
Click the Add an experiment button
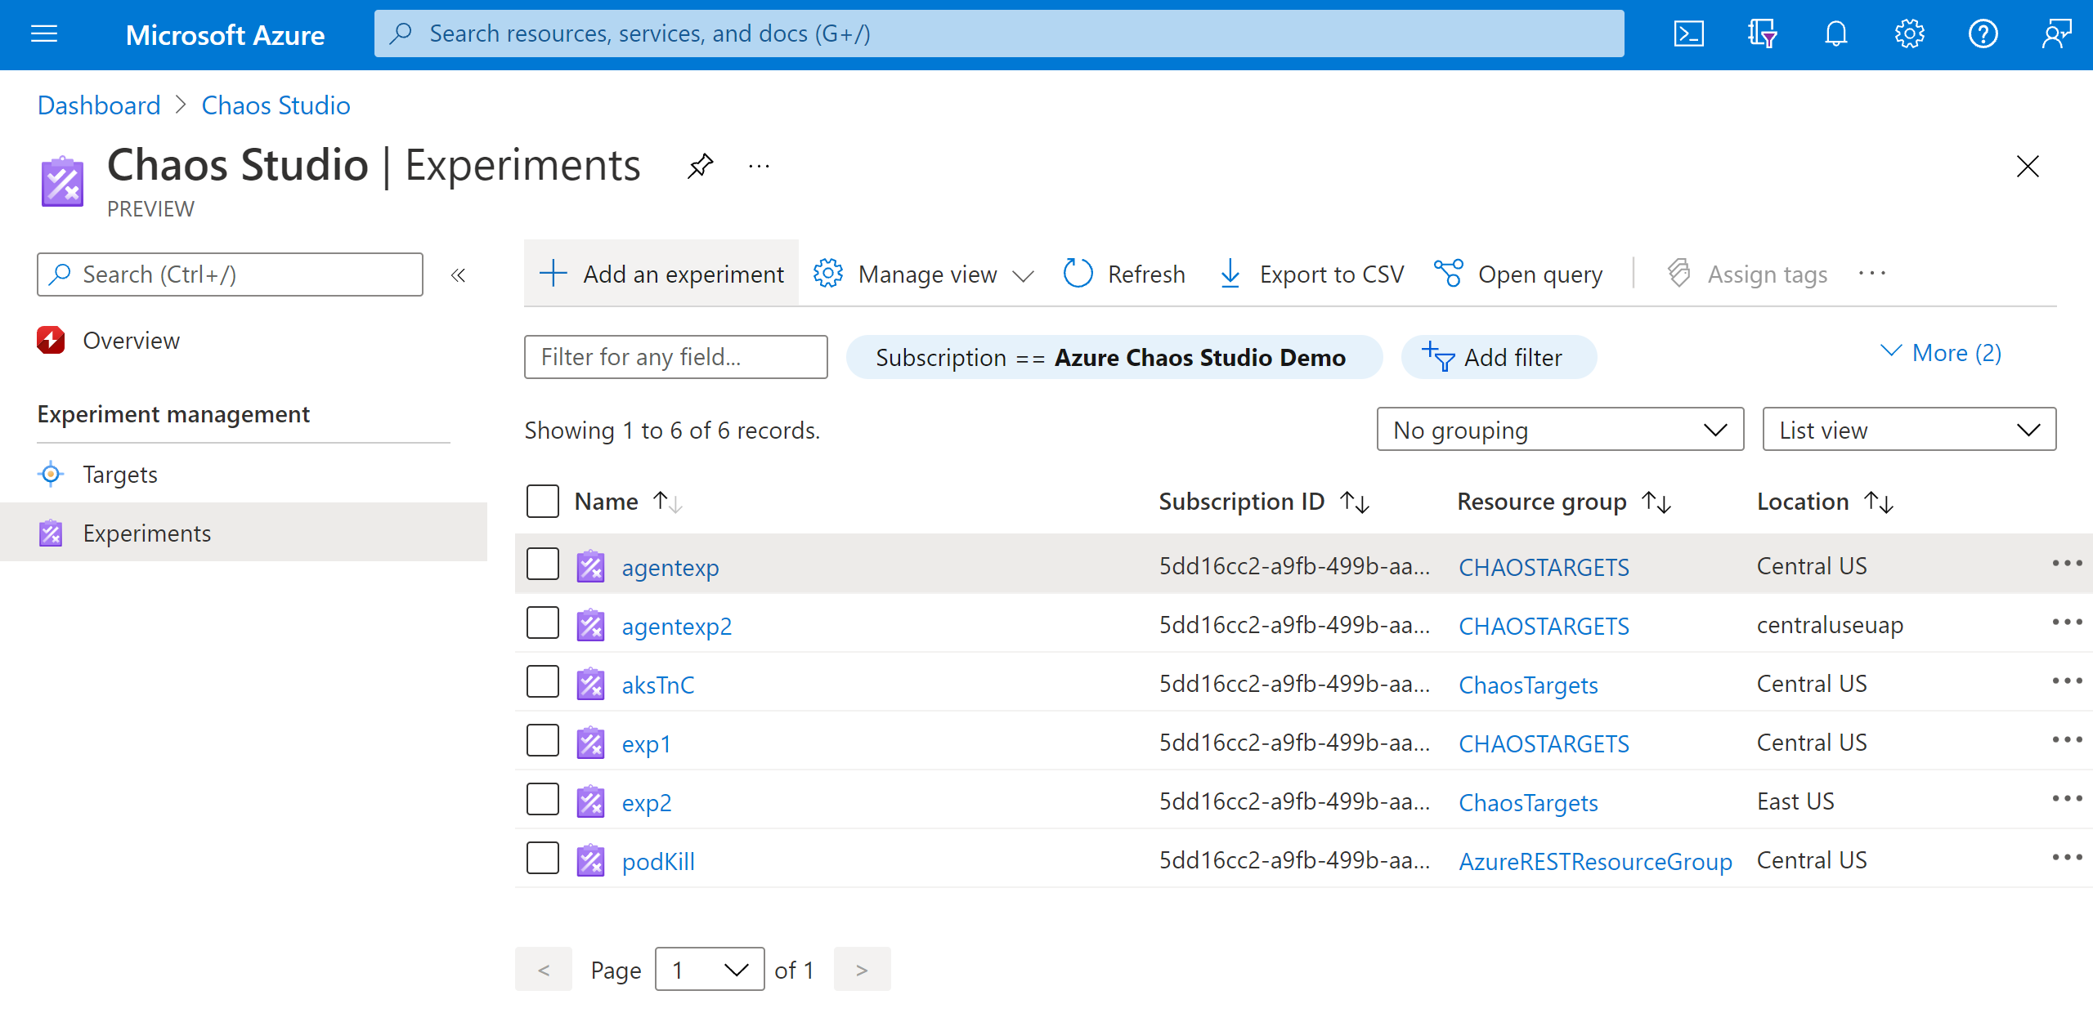pos(660,274)
